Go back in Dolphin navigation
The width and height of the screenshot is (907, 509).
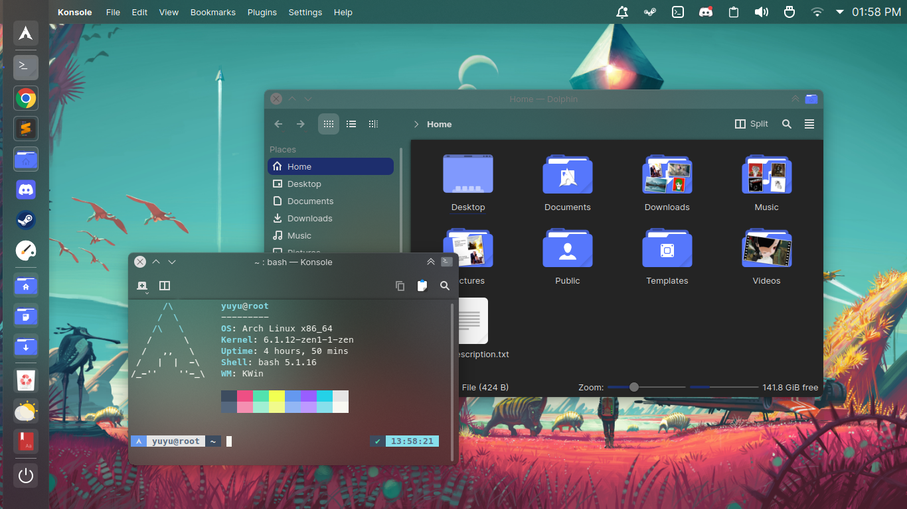point(278,124)
